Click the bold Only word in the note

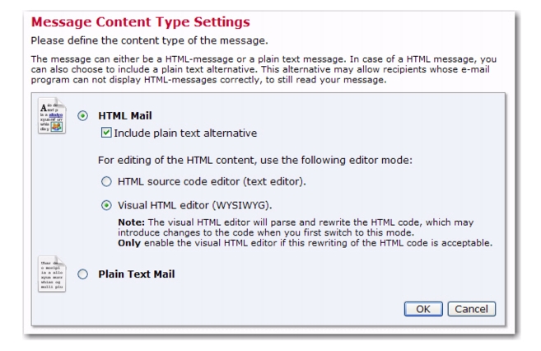pyautogui.click(x=129, y=243)
